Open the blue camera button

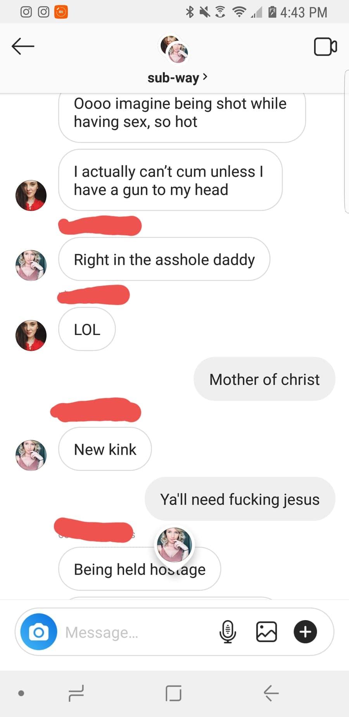(39, 632)
